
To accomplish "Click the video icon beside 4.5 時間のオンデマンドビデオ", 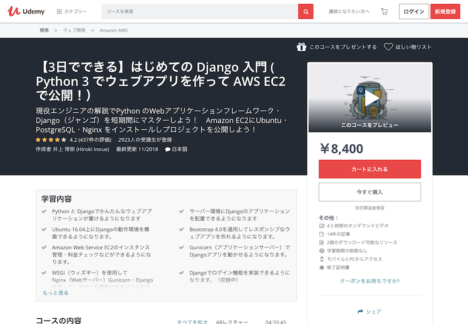I will point(322,226).
